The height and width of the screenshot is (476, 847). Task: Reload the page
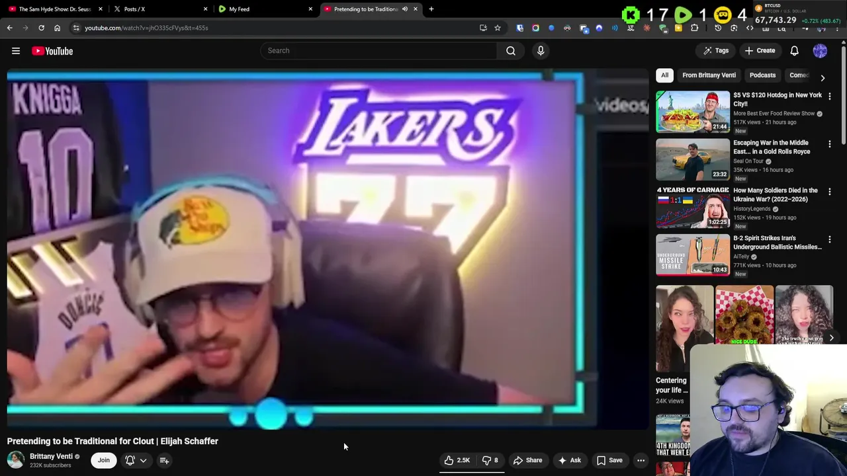pos(41,28)
